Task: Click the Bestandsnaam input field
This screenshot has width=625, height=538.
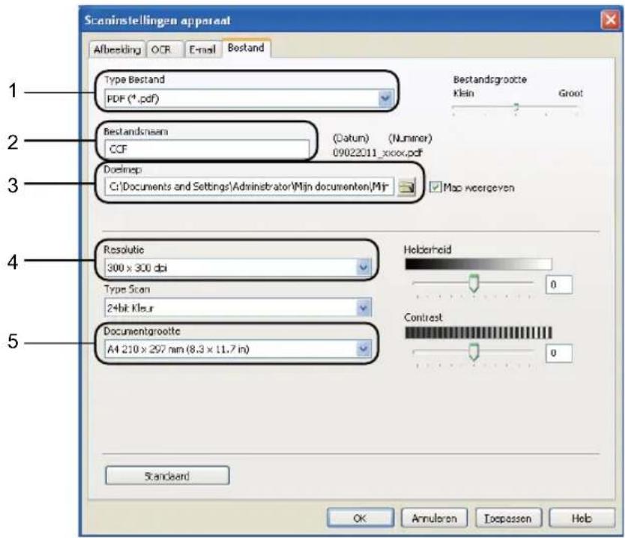Action: (x=207, y=149)
